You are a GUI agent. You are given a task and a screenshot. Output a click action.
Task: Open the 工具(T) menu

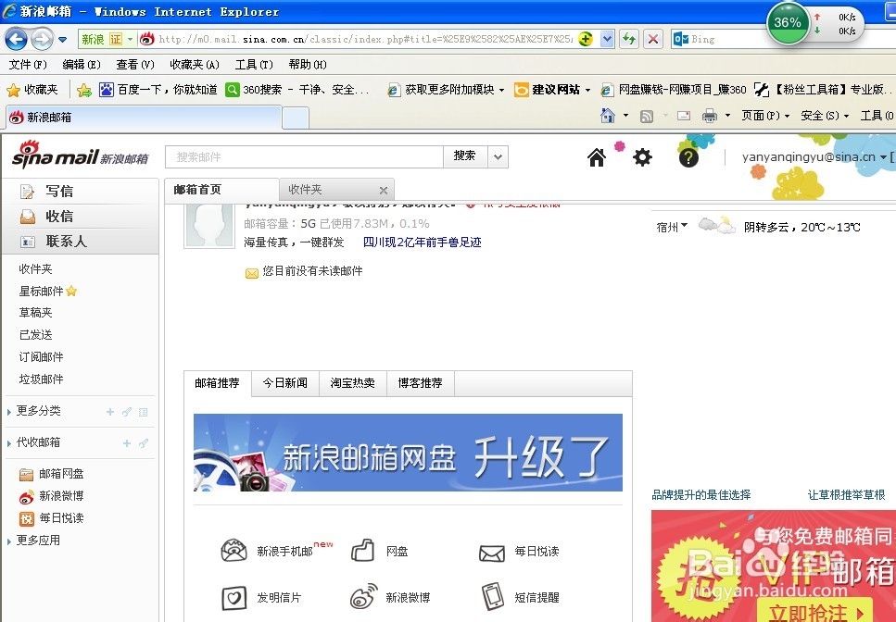(254, 65)
